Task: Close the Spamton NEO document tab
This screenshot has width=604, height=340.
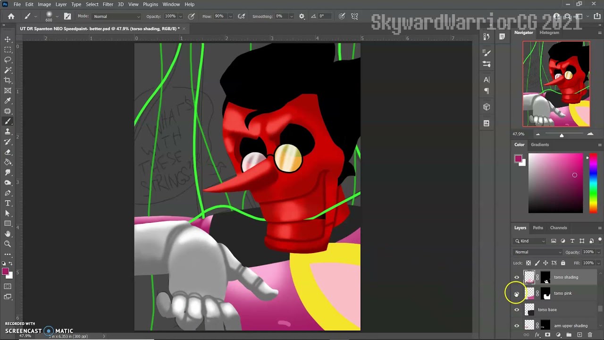Action: click(x=184, y=29)
